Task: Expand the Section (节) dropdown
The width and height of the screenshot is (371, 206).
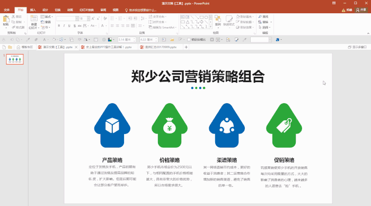Action: pyautogui.click(x=46, y=28)
